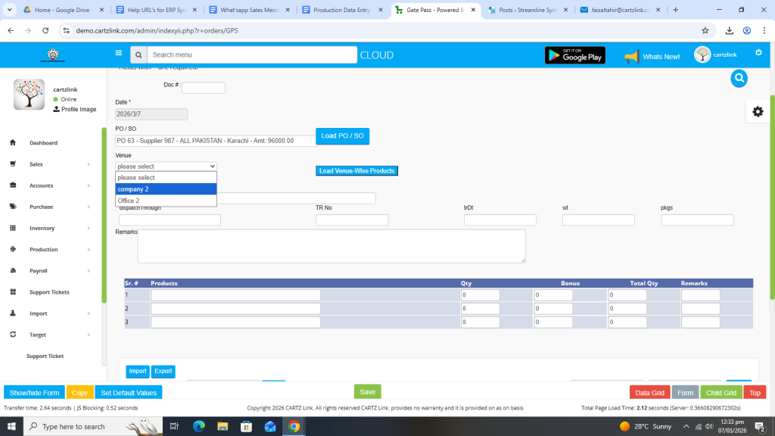
Task: Open the Inventory sidebar menu
Action: click(42, 228)
